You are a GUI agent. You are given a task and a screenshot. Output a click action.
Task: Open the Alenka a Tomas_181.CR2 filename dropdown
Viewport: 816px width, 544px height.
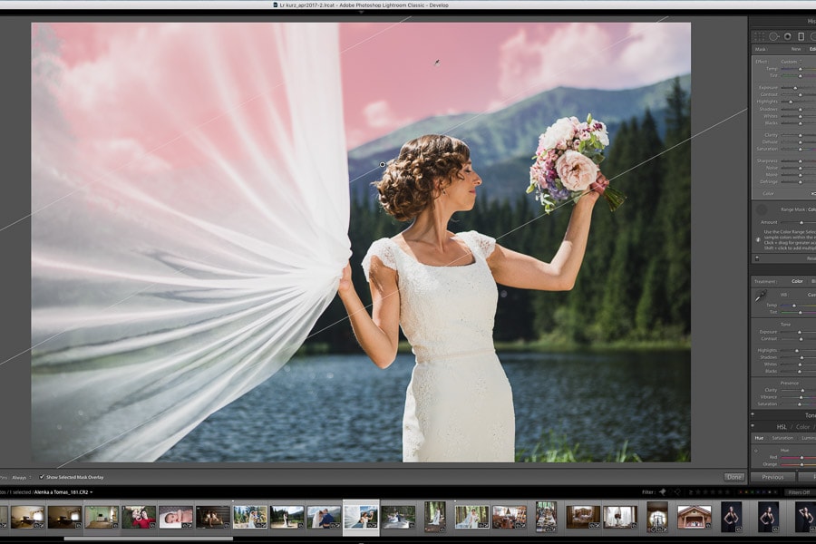[63, 492]
